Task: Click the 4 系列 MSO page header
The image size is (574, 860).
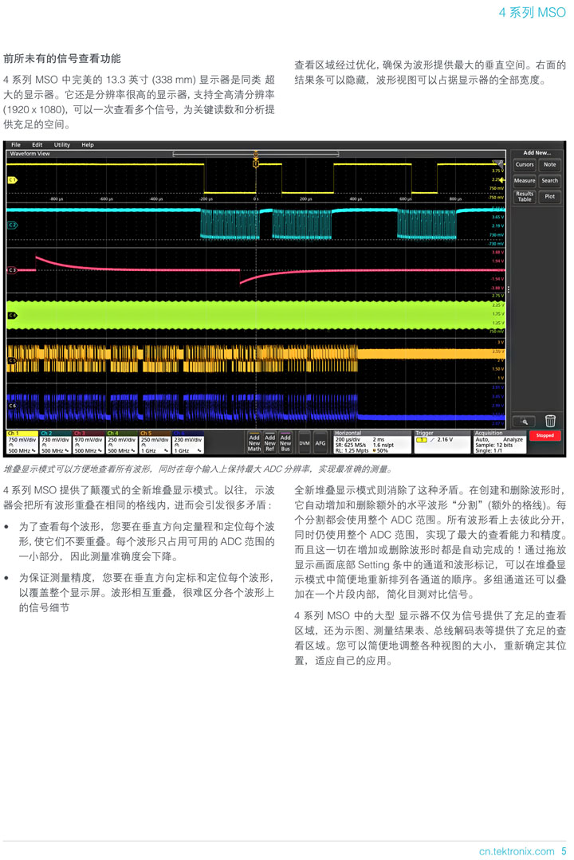Action: click(532, 12)
